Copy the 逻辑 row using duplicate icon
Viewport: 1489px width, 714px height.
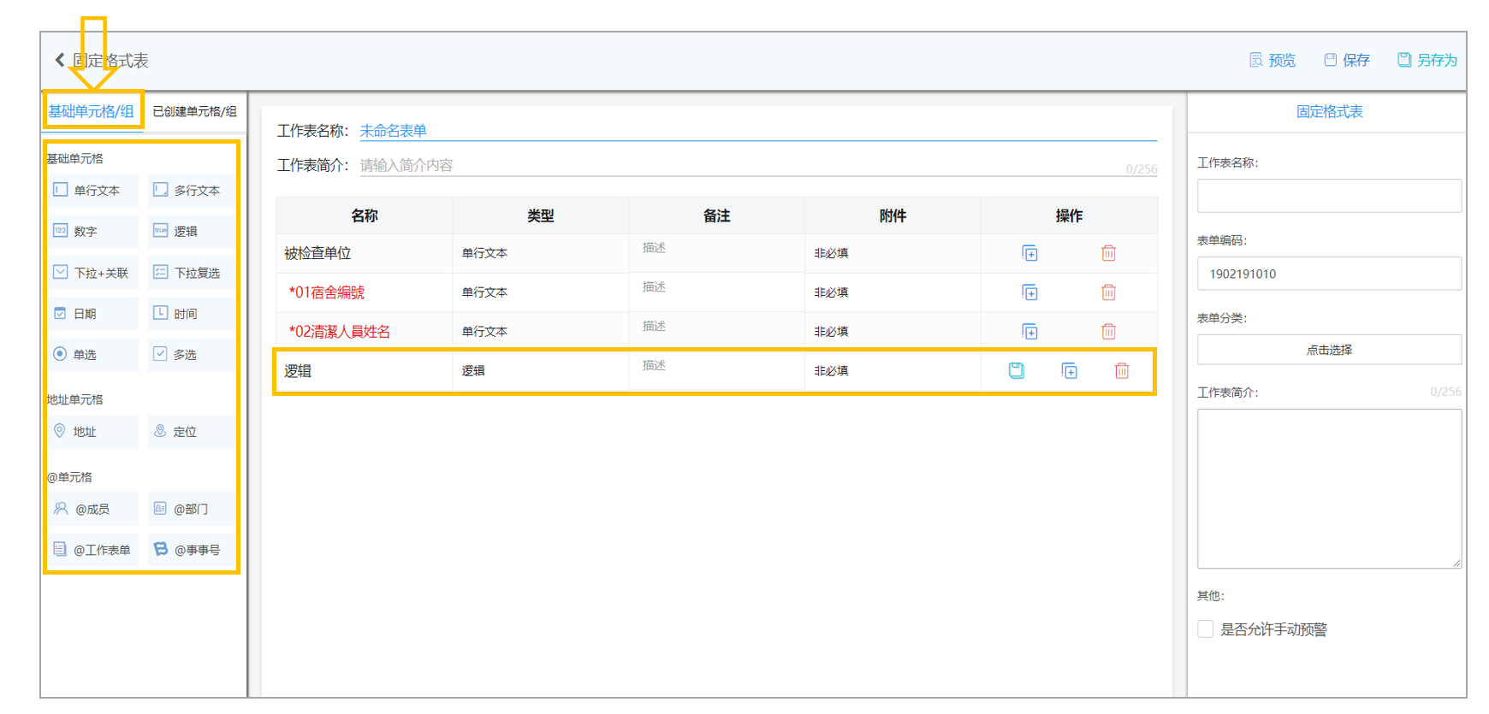1069,370
